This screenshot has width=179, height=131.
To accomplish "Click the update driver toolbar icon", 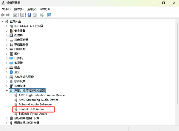I will [42, 15].
